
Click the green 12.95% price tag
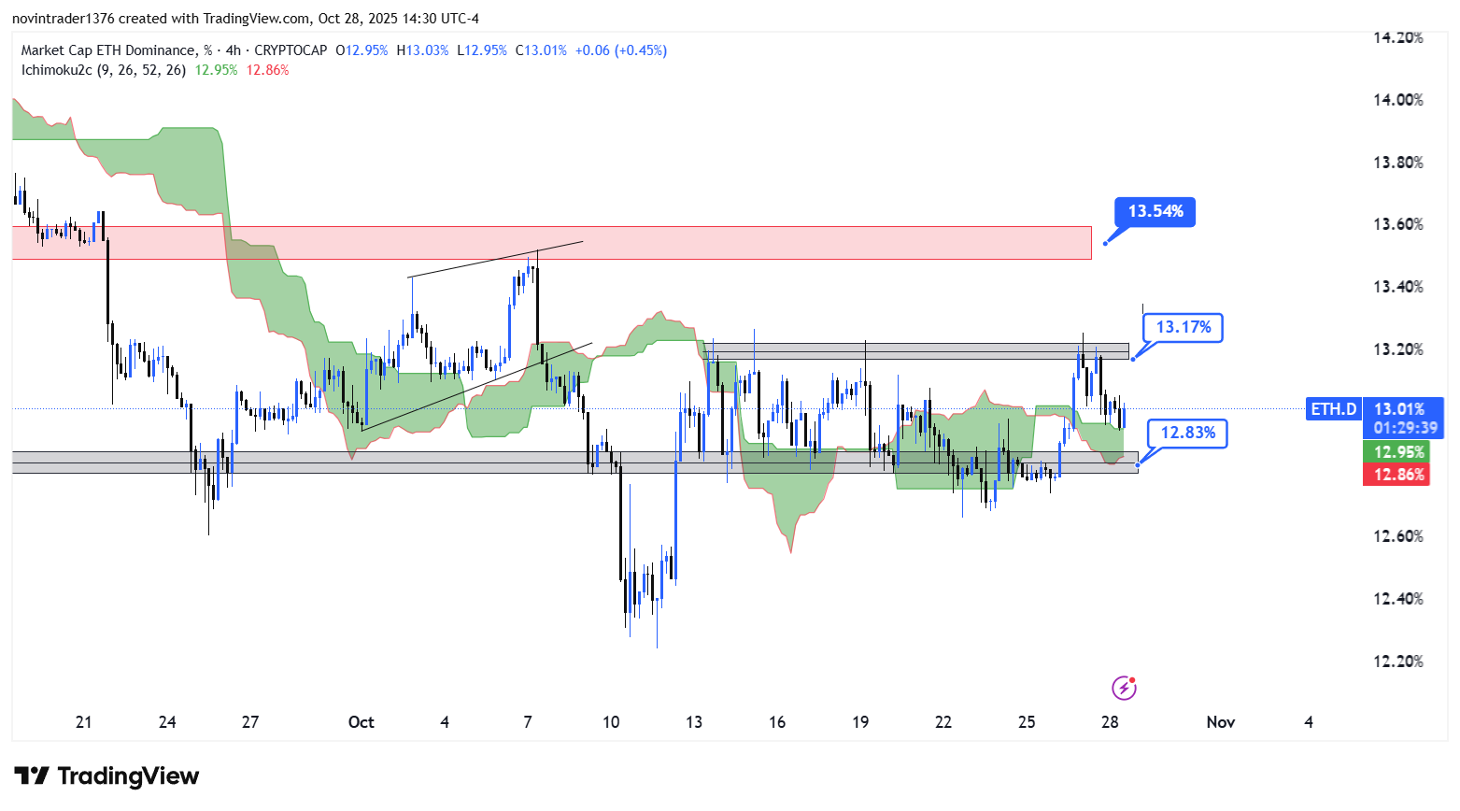tap(1397, 452)
